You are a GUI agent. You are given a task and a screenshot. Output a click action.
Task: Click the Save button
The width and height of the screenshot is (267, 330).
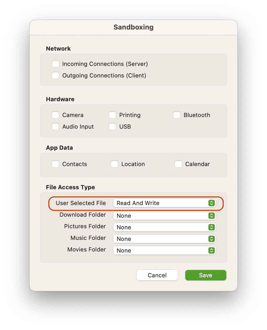(x=206, y=275)
